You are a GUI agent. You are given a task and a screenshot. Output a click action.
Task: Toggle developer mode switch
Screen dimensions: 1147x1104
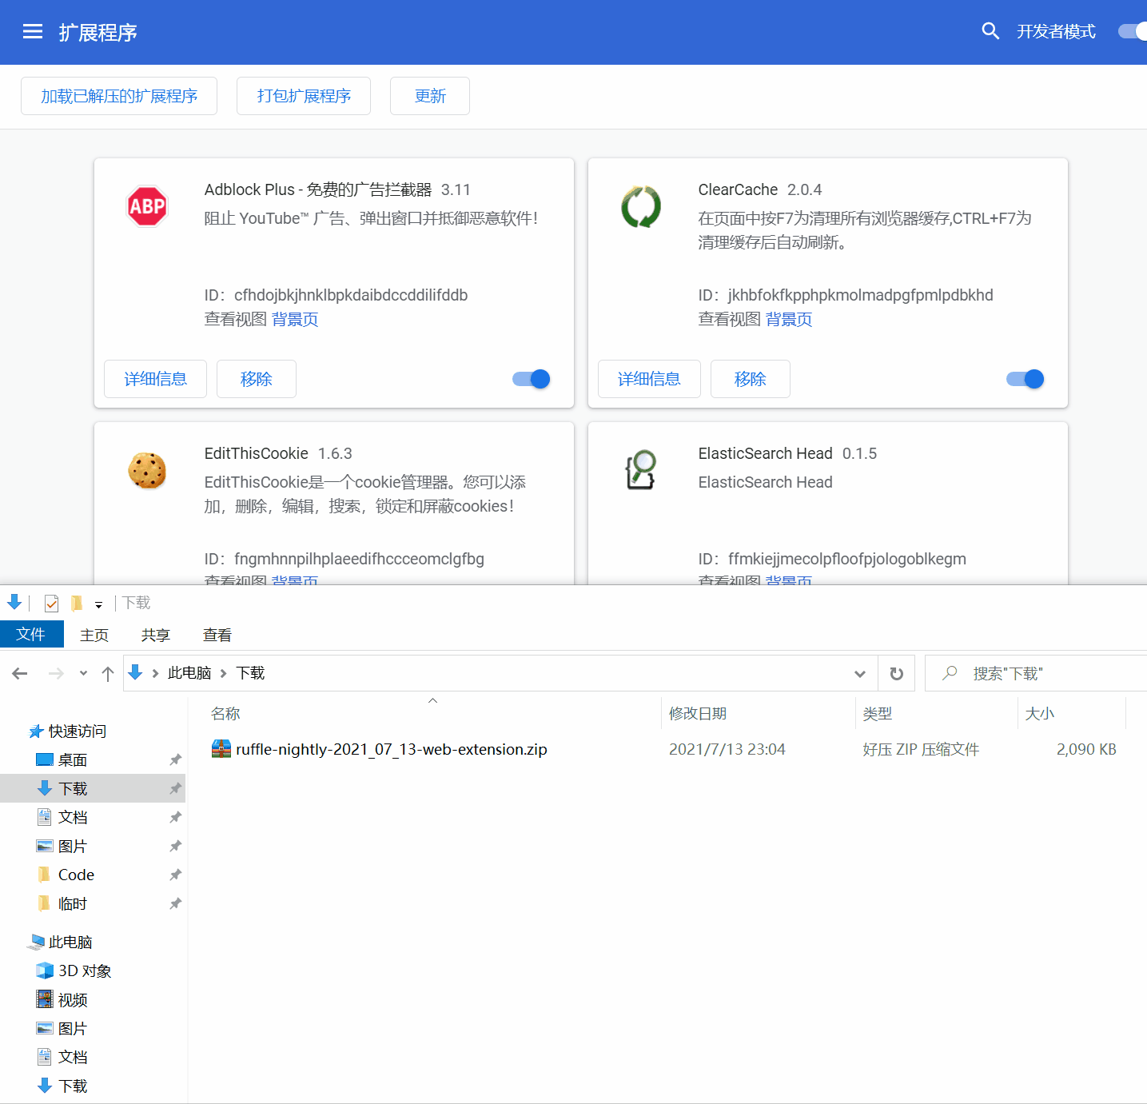1133,31
